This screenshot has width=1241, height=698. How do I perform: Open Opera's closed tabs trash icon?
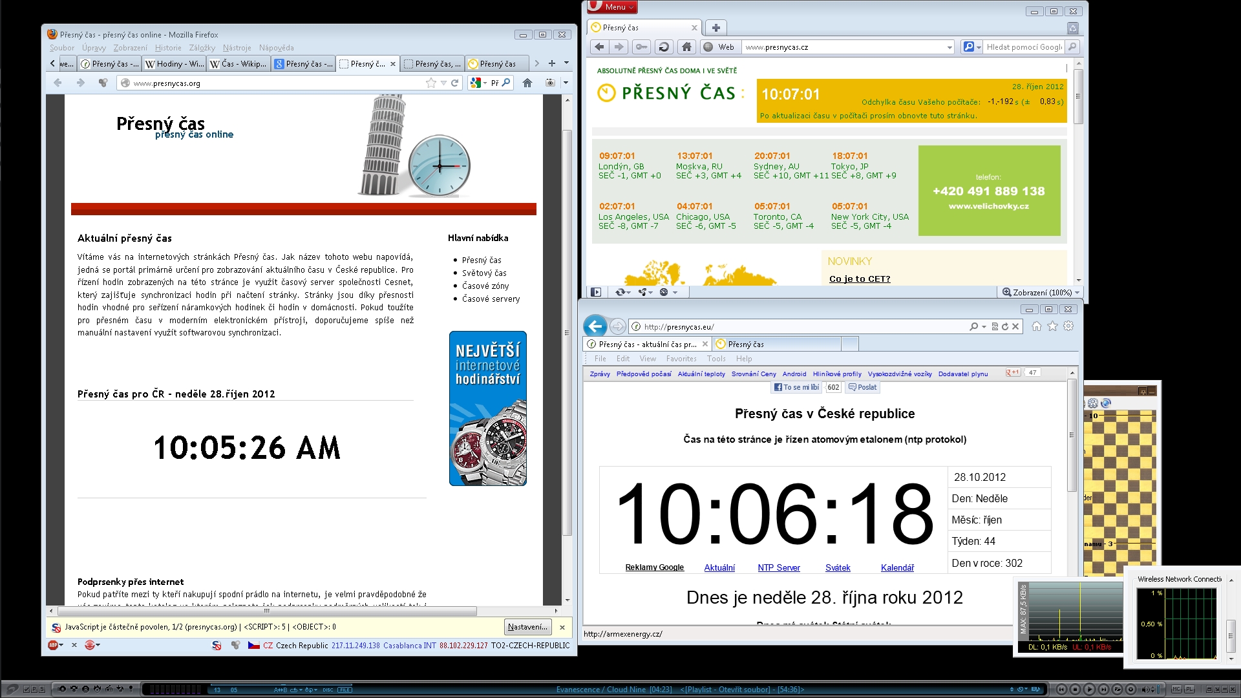(1073, 28)
